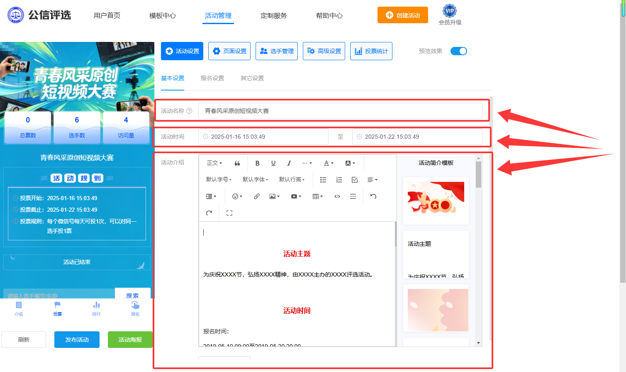Open the 默认字体 font family dropdown

coord(255,180)
